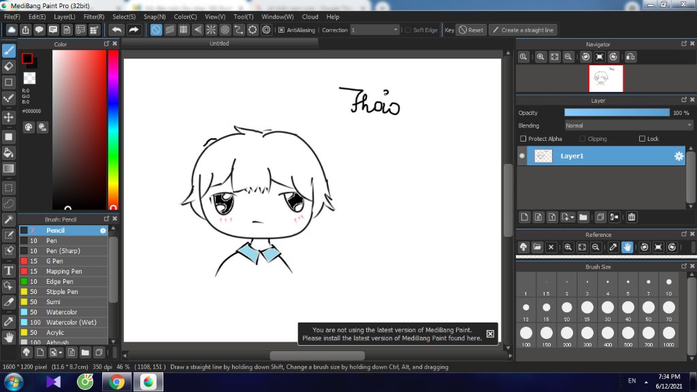Screen dimensions: 697x392
Task: Select the Move tool
Action: tap(9, 117)
